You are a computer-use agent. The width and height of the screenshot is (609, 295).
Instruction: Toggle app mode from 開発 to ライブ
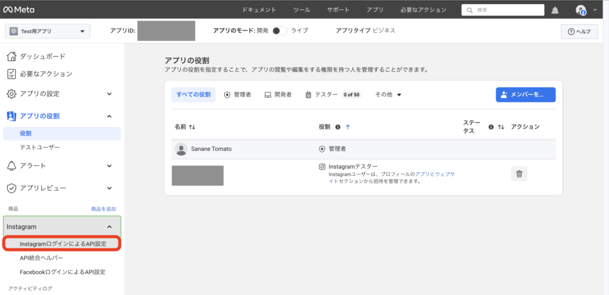click(280, 31)
